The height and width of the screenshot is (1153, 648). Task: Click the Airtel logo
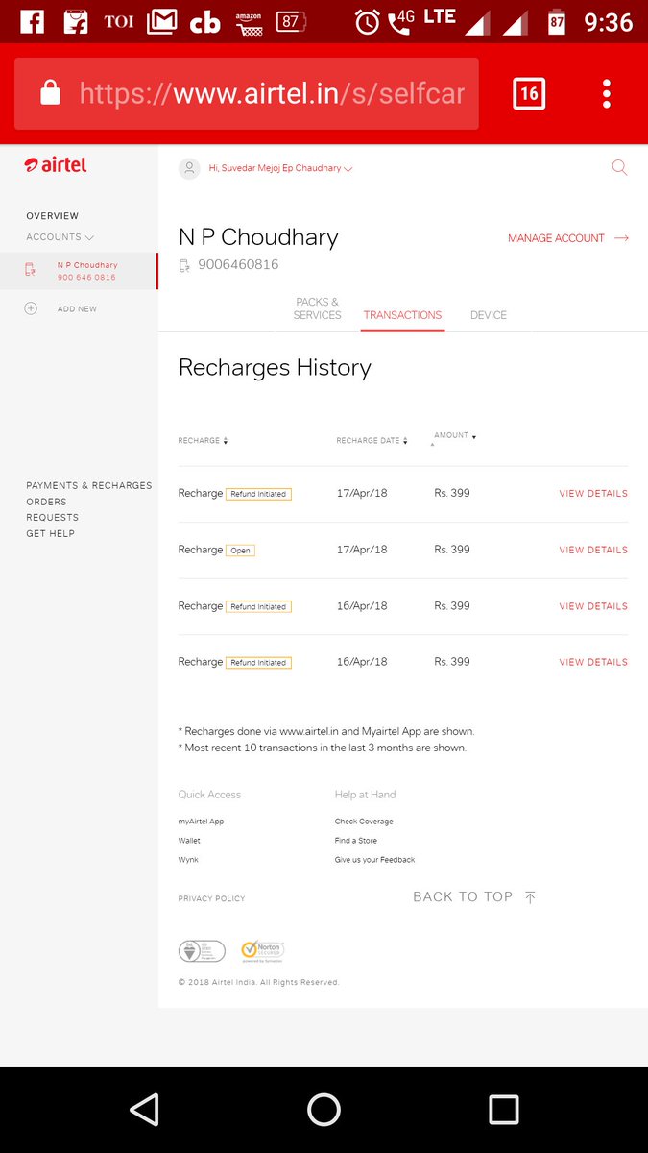point(56,165)
